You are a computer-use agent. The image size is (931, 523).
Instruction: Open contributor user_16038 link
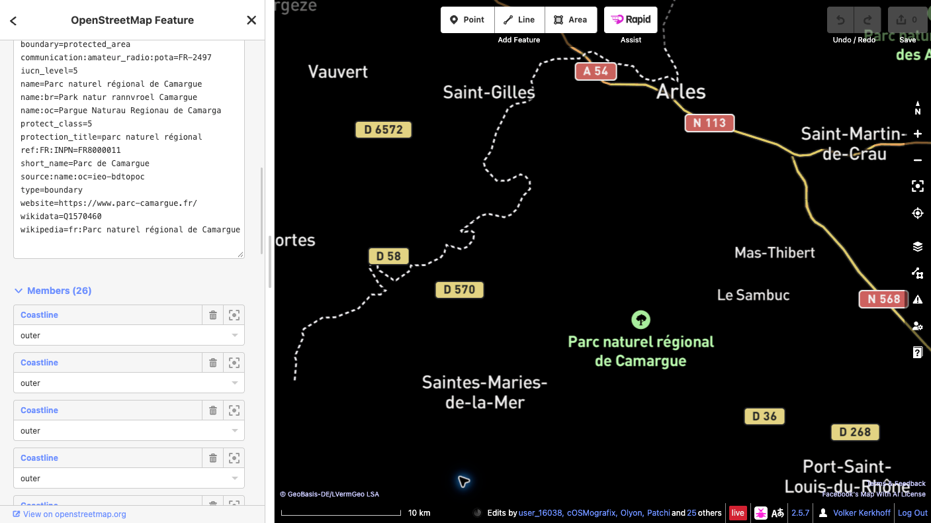(x=540, y=513)
